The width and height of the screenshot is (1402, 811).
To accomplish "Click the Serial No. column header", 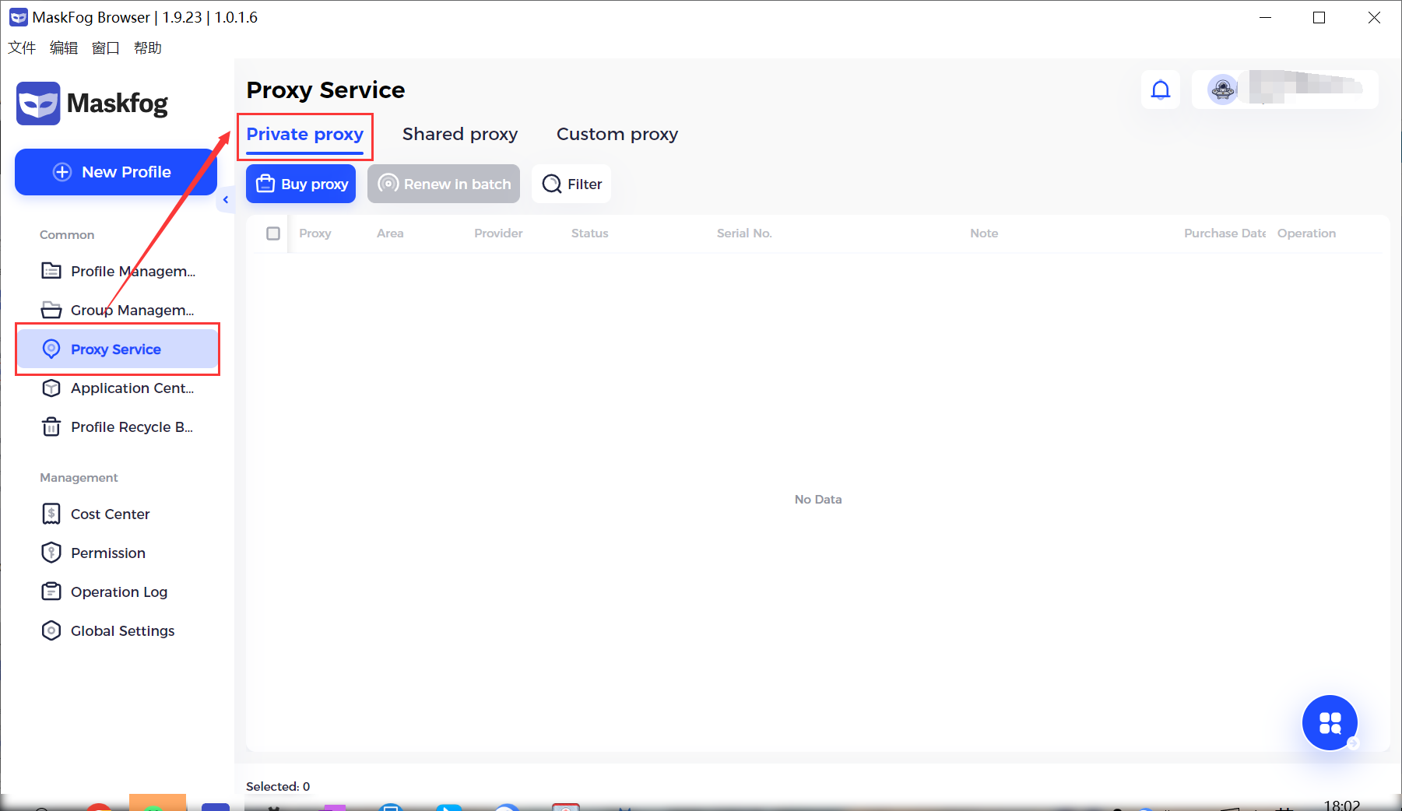I will point(744,233).
